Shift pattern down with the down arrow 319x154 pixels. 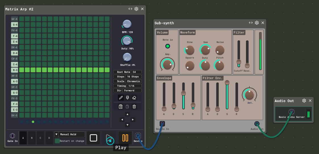(127, 125)
